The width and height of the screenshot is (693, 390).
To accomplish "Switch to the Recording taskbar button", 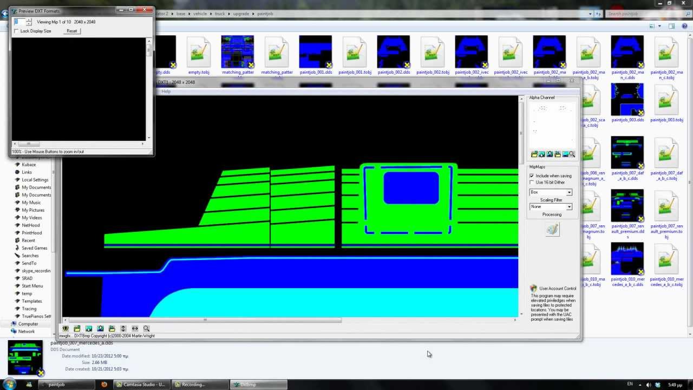I will point(199,385).
